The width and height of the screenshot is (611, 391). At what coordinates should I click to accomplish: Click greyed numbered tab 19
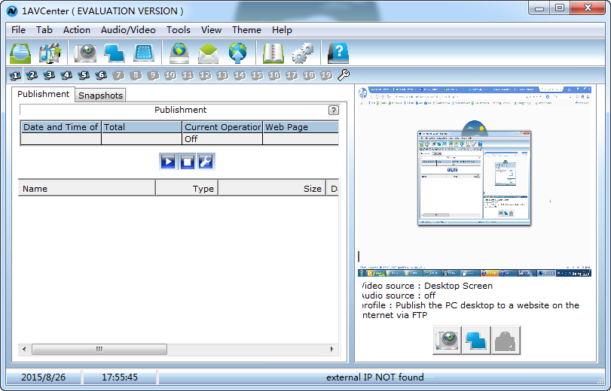pyautogui.click(x=326, y=75)
